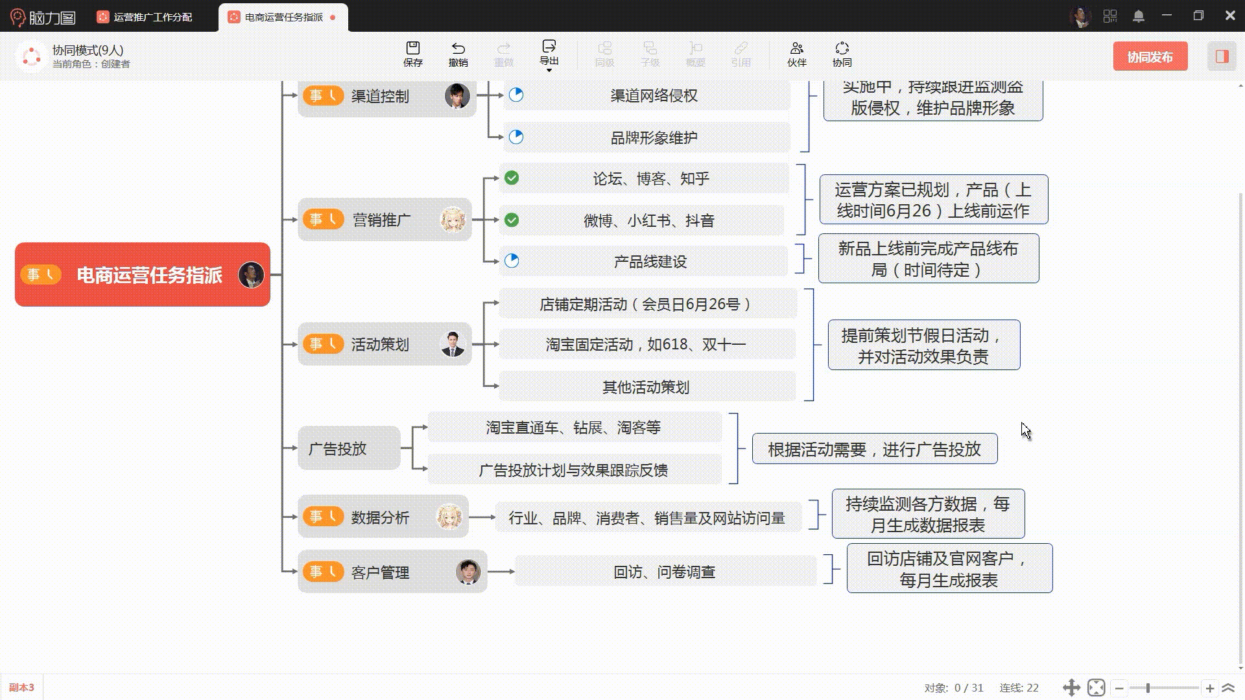The width and height of the screenshot is (1245, 700).
Task: Toggle the completed check on 微博、小红书、抖音
Action: click(512, 220)
